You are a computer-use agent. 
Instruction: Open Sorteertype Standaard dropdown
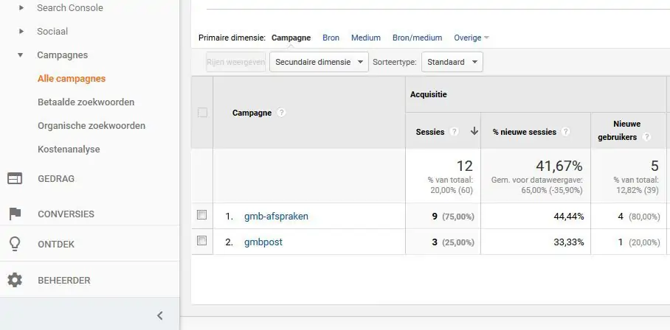pos(452,63)
